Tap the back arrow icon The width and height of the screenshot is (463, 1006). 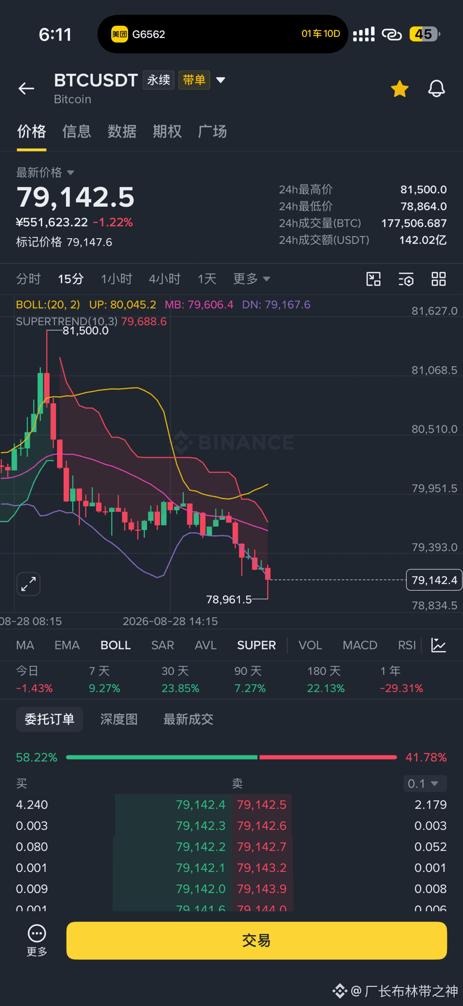coord(26,88)
